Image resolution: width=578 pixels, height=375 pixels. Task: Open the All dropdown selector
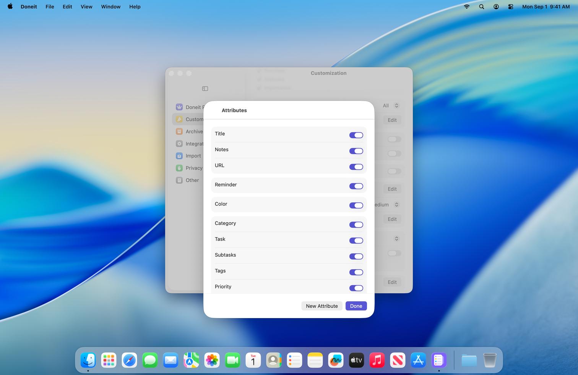(x=391, y=106)
